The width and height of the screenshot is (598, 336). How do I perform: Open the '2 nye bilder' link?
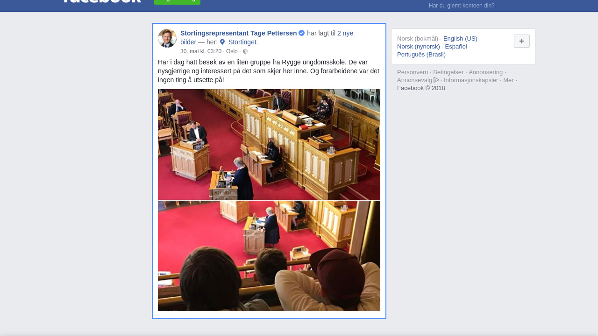(267, 38)
